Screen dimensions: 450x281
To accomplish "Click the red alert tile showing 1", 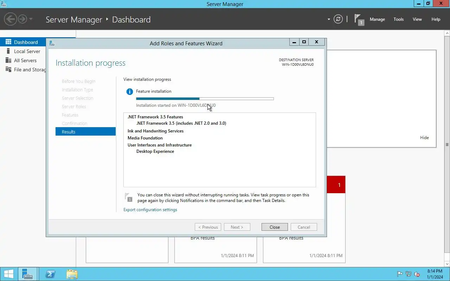I will pos(336,185).
